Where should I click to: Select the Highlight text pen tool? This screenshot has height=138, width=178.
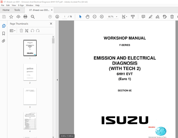coord(150,17)
